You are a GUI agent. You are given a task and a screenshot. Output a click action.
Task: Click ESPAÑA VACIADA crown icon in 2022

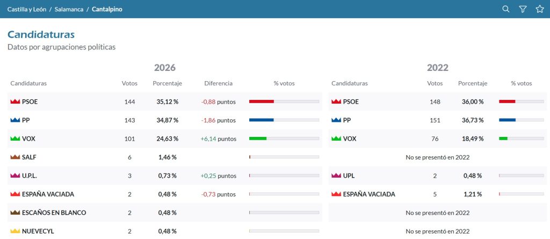[336, 194]
